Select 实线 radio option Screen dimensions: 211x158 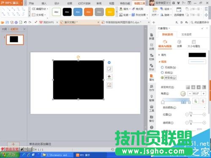pyautogui.click(x=167, y=72)
